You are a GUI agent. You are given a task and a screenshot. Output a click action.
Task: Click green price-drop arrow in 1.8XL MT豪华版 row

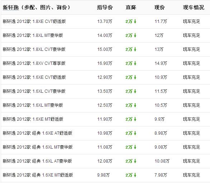coord(135,35)
